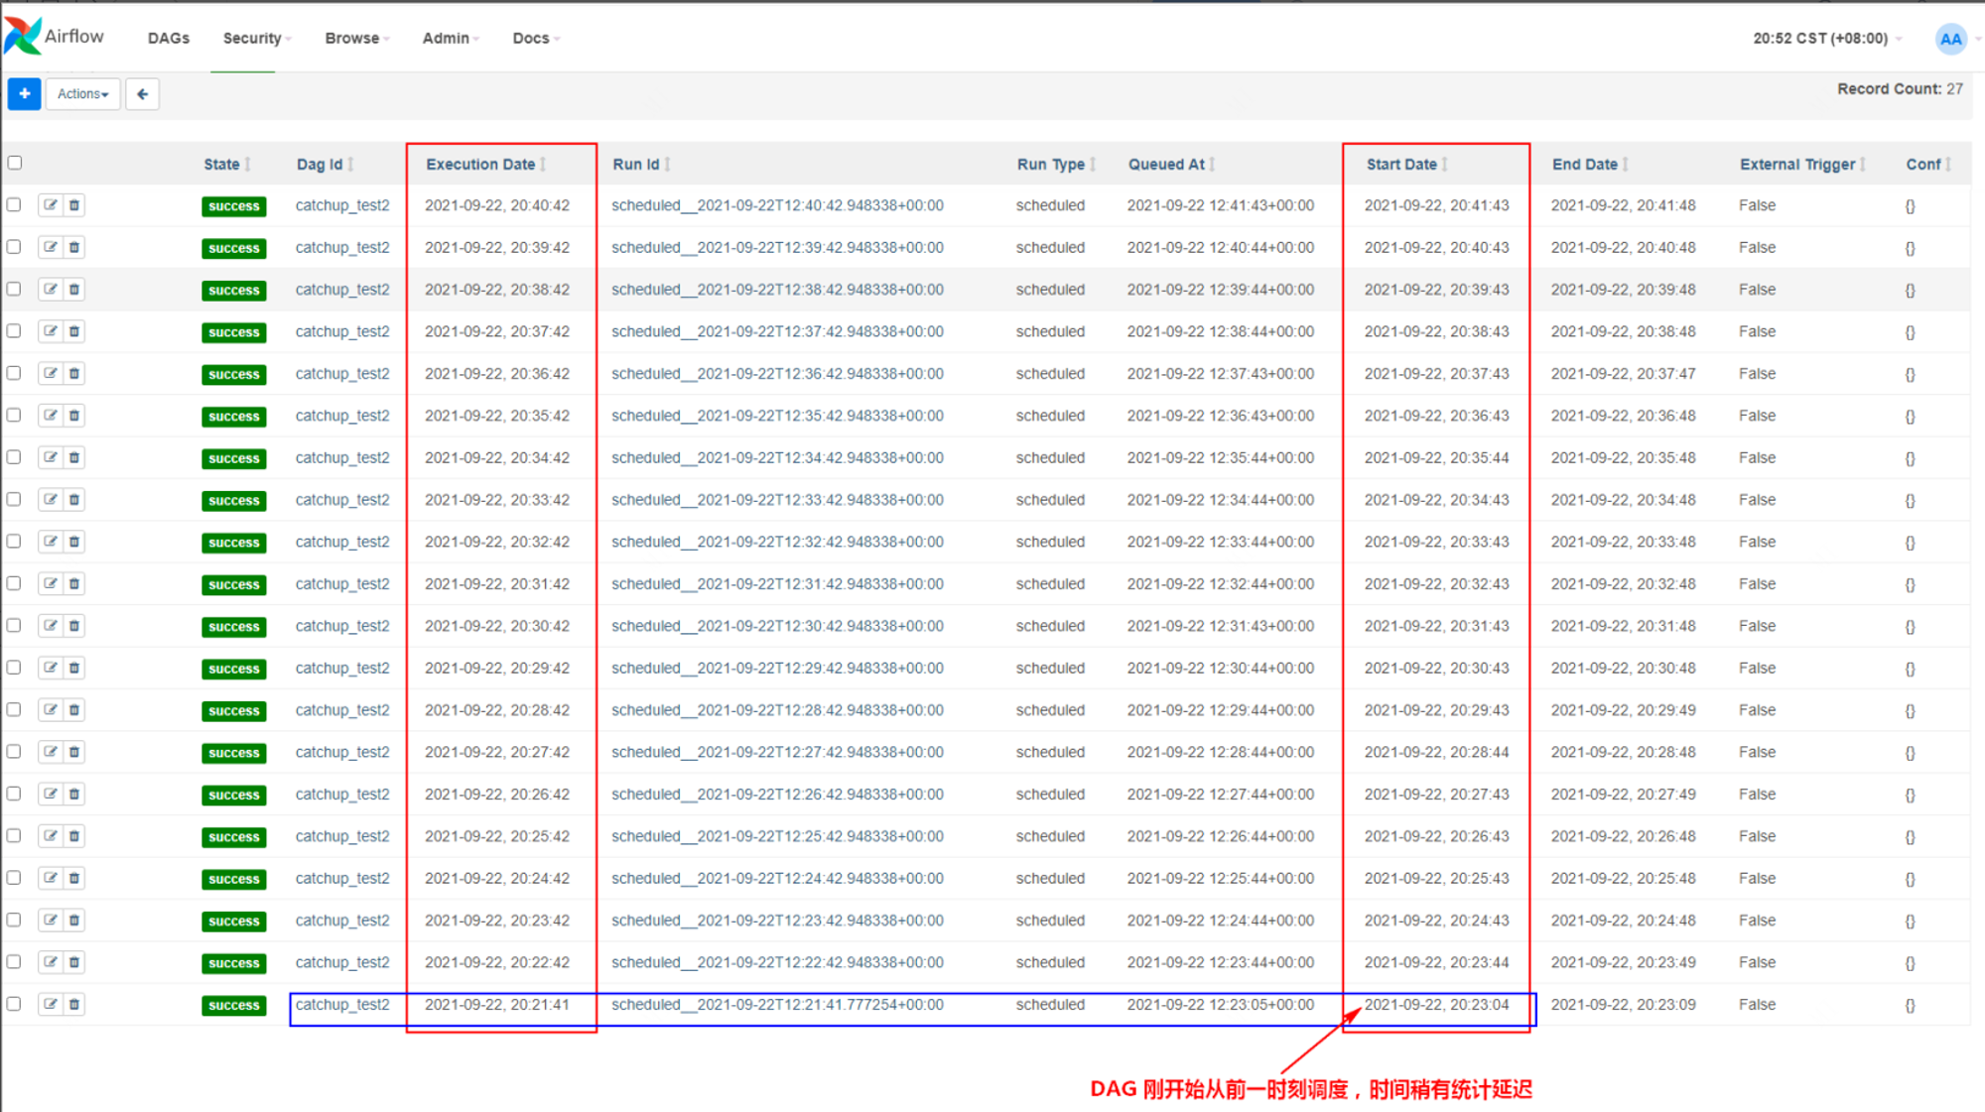This screenshot has height=1112, width=1985.
Task: Edit the run with execution 20:39:42
Action: point(50,247)
